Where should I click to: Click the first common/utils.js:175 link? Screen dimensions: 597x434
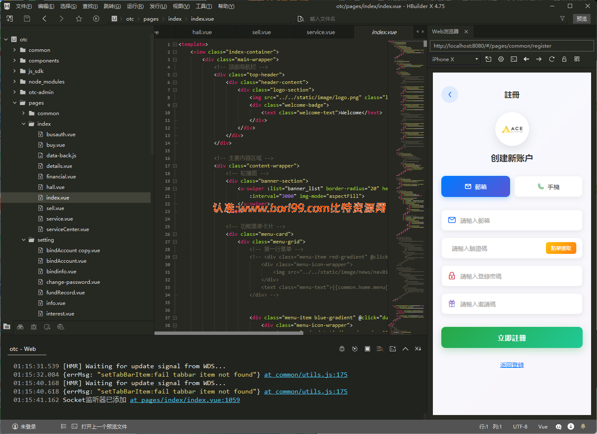tap(306, 375)
